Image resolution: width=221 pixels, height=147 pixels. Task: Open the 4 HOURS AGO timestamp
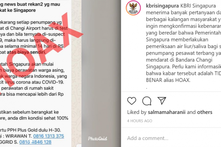[140, 121]
